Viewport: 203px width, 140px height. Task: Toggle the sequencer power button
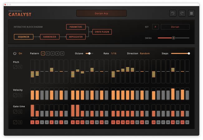[x=15, y=54]
